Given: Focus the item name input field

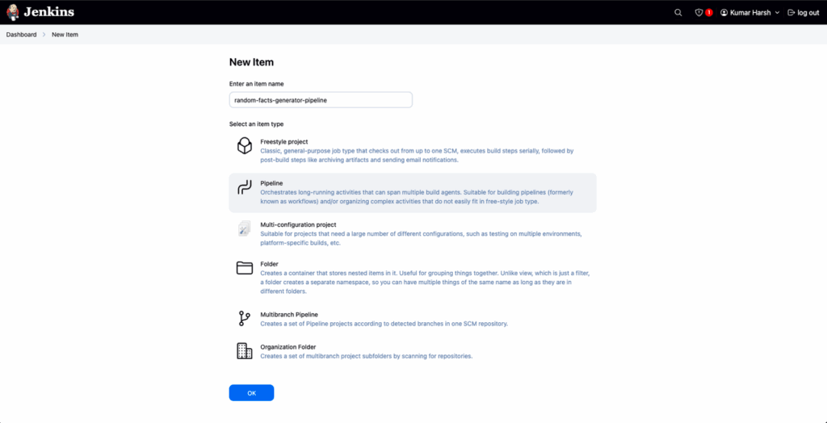Looking at the screenshot, I should [321, 99].
